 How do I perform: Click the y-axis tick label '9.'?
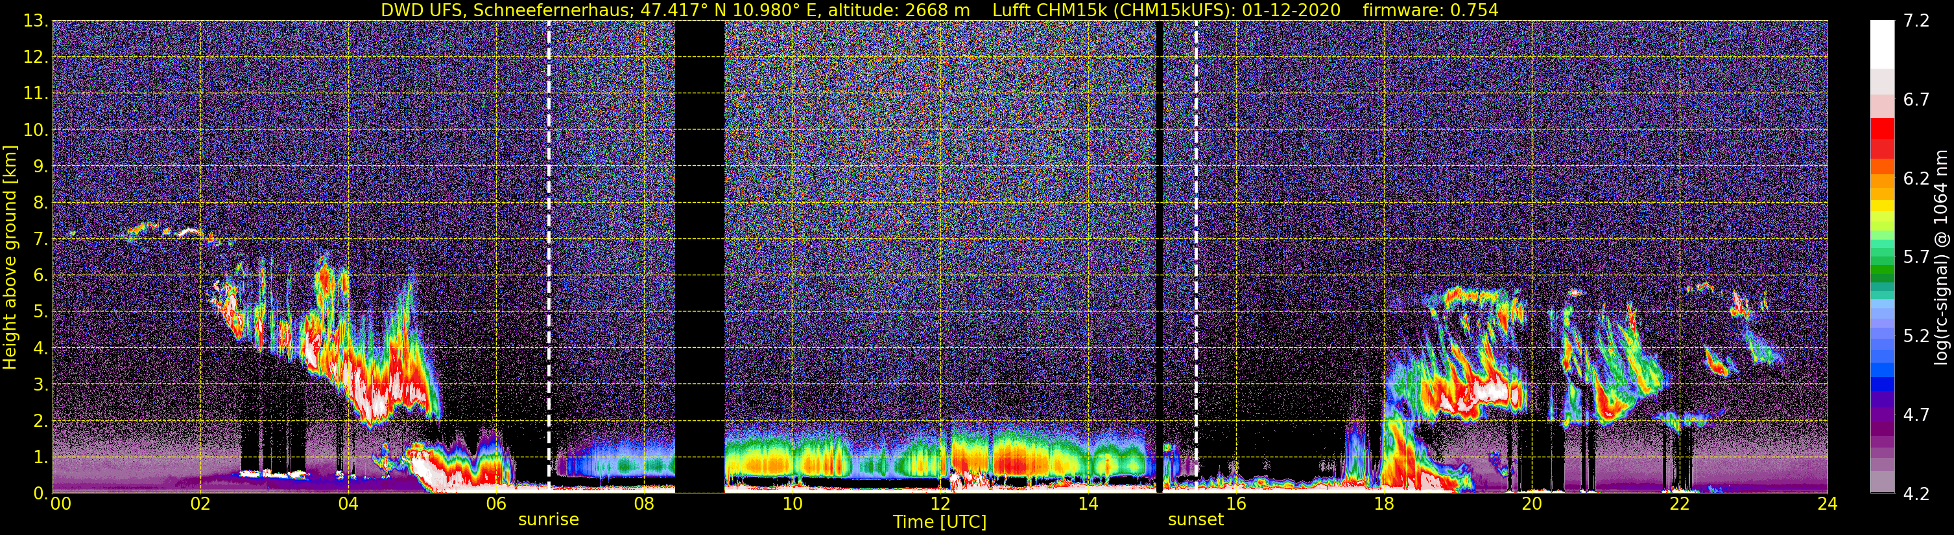[41, 166]
